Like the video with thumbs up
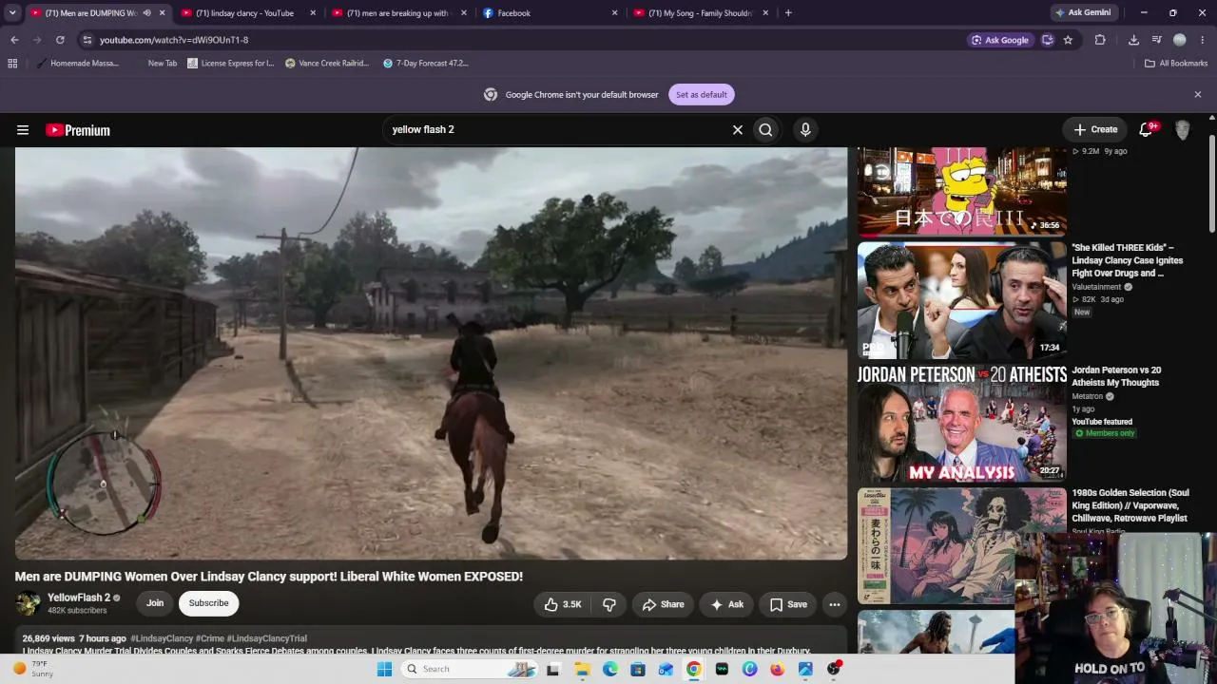 pos(562,604)
